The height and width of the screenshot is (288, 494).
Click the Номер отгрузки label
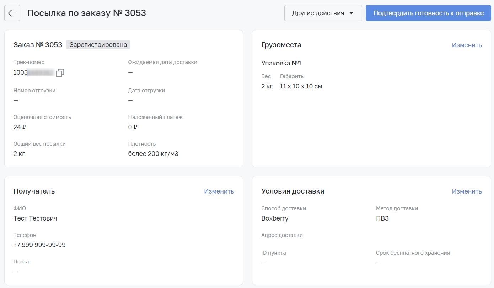tap(34, 91)
